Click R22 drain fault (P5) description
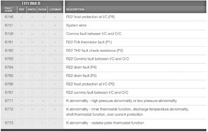The height and width of the screenshot is (132, 208). point(81,76)
